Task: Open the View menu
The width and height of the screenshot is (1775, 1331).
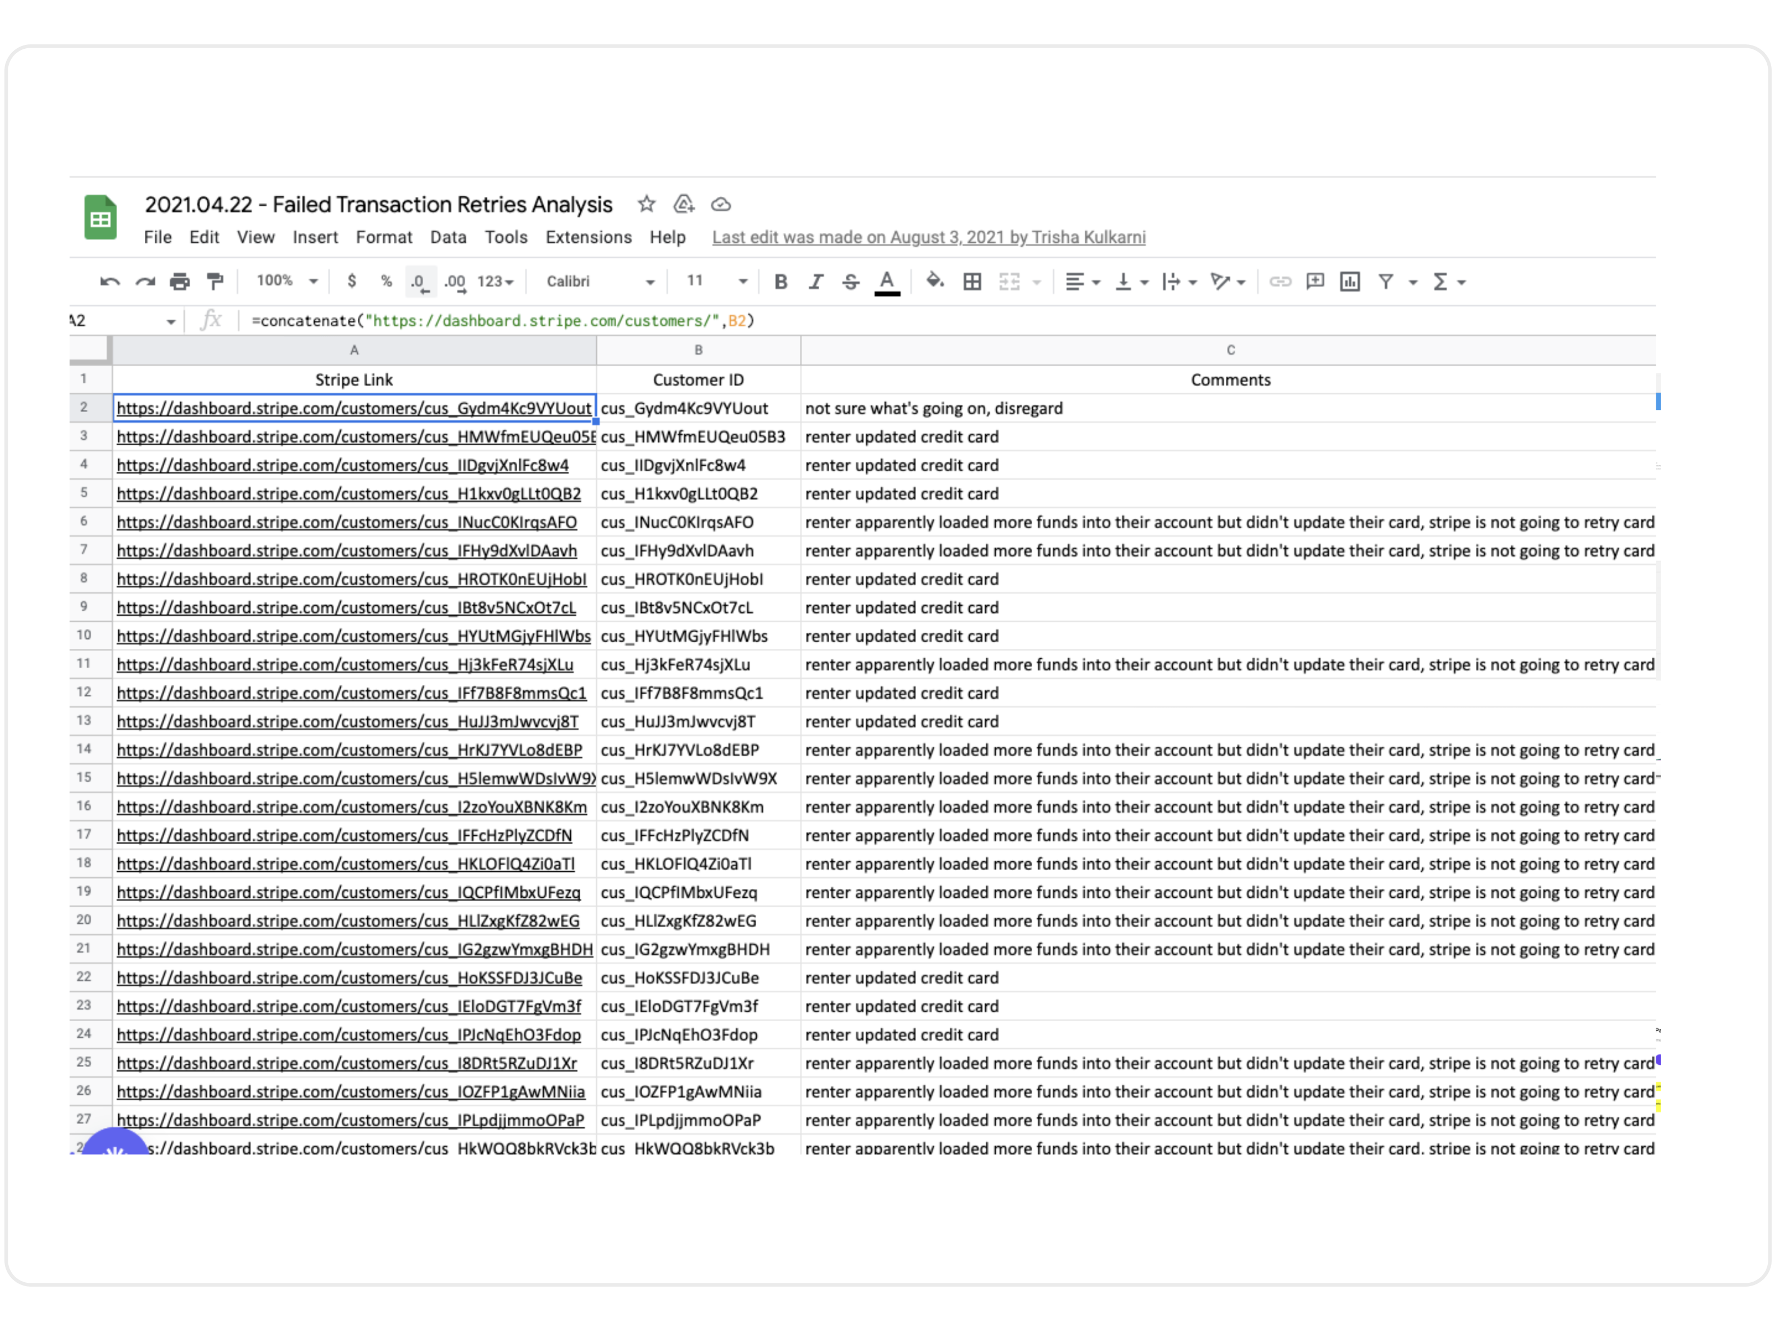Action: tap(255, 237)
